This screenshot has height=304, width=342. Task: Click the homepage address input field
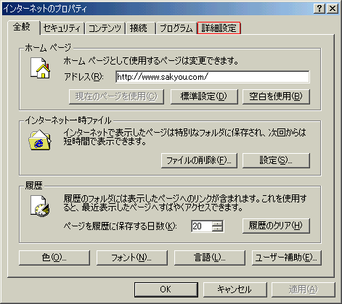tap(213, 77)
